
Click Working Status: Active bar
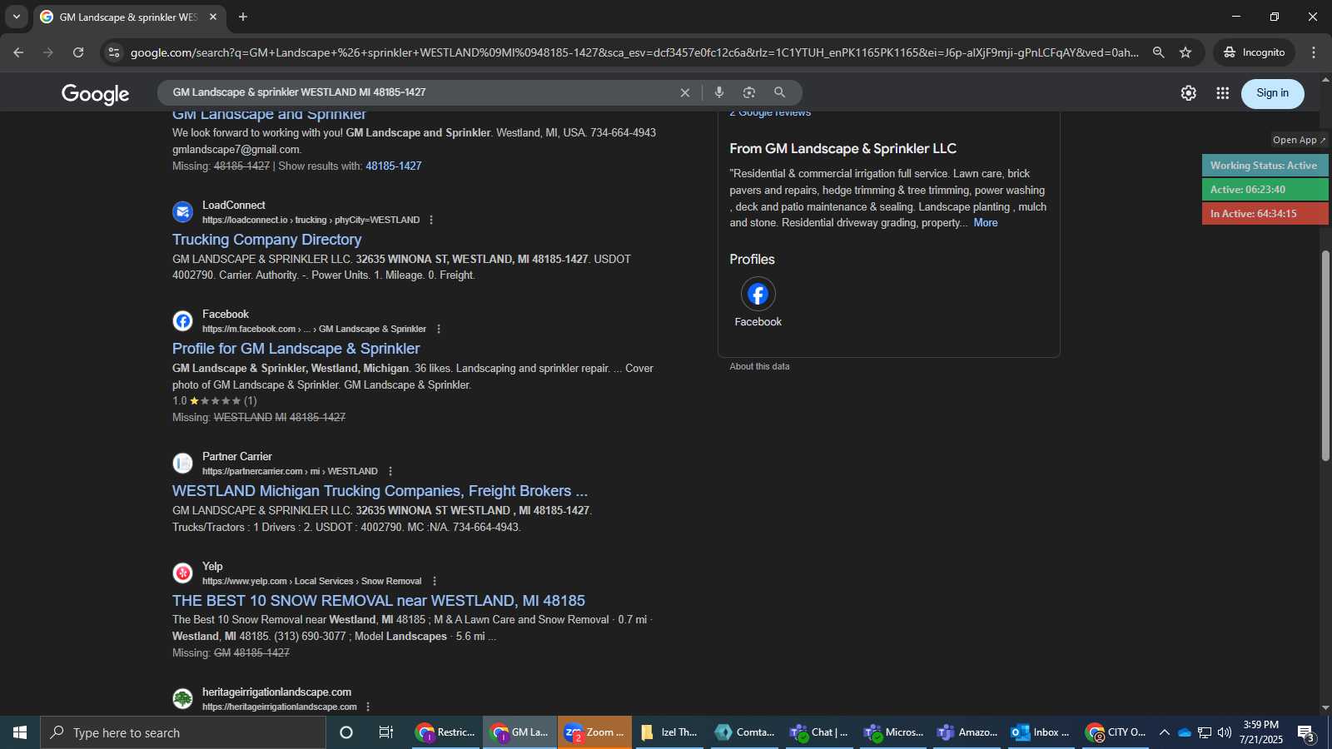tap(1265, 166)
